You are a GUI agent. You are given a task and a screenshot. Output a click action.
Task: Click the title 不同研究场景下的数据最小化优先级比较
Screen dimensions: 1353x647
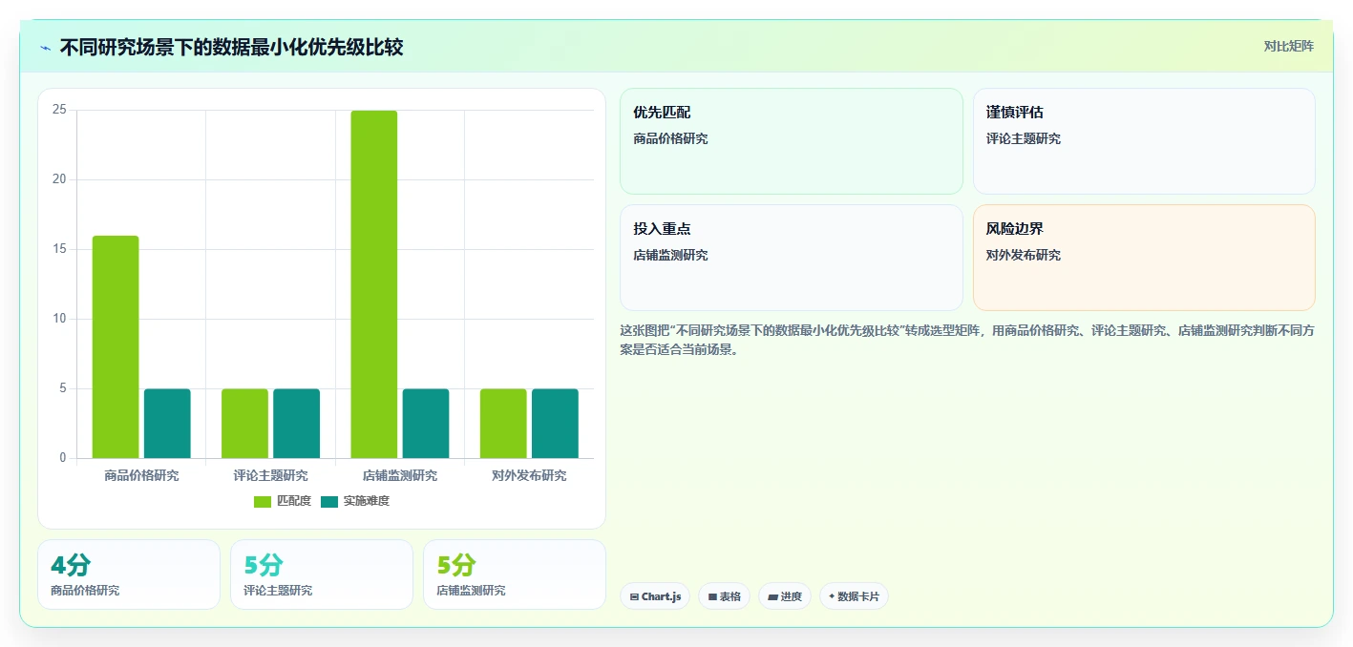[231, 47]
